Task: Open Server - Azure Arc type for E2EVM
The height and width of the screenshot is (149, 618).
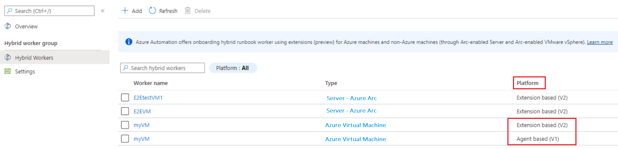Action: pos(351,111)
